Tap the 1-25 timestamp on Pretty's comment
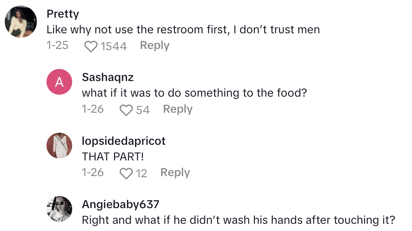The width and height of the screenshot is (412, 231). pos(58,45)
